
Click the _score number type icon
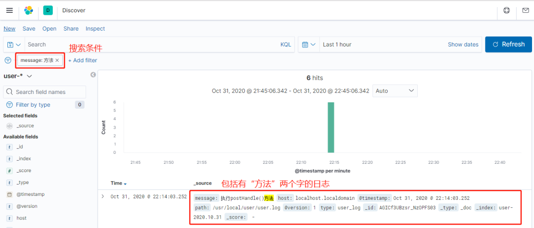pos(9,171)
